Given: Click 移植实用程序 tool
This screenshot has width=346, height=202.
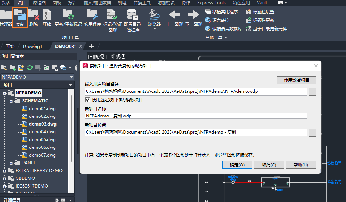Looking at the screenshot, I should 222,12.
